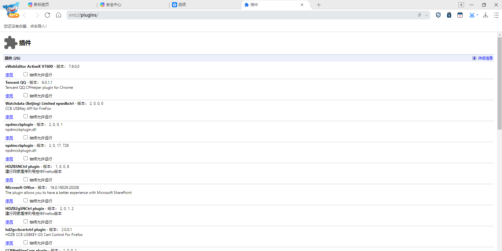Open the browser main menu icon
This screenshot has width=502, height=251.
[x=496, y=15]
